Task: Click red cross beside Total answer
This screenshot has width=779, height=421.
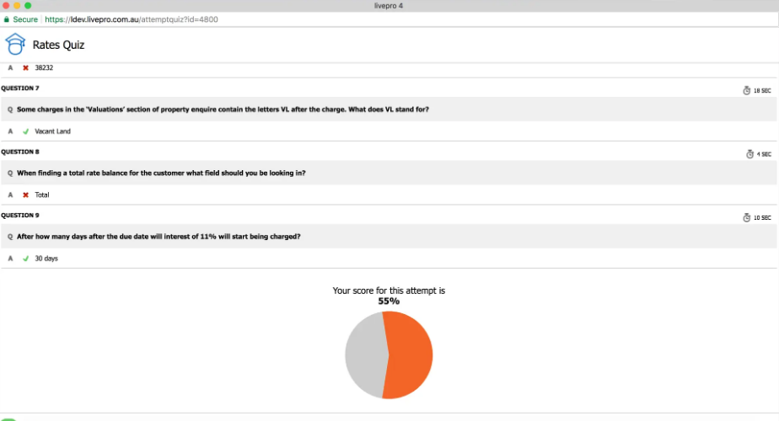Action: [25, 195]
